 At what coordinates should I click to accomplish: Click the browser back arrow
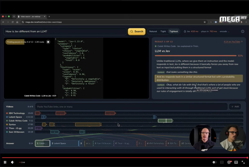coord(3,22)
